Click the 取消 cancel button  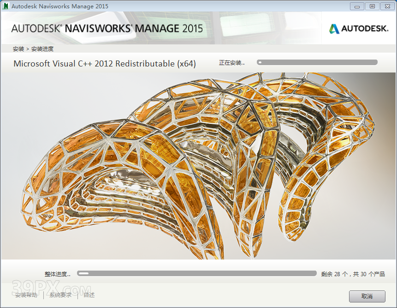[367, 296]
